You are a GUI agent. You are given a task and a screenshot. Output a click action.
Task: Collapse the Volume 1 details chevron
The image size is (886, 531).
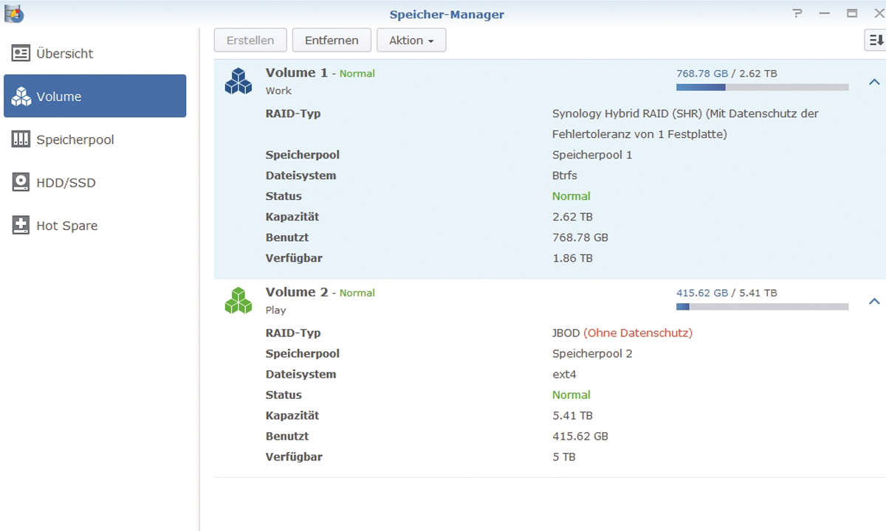(874, 82)
